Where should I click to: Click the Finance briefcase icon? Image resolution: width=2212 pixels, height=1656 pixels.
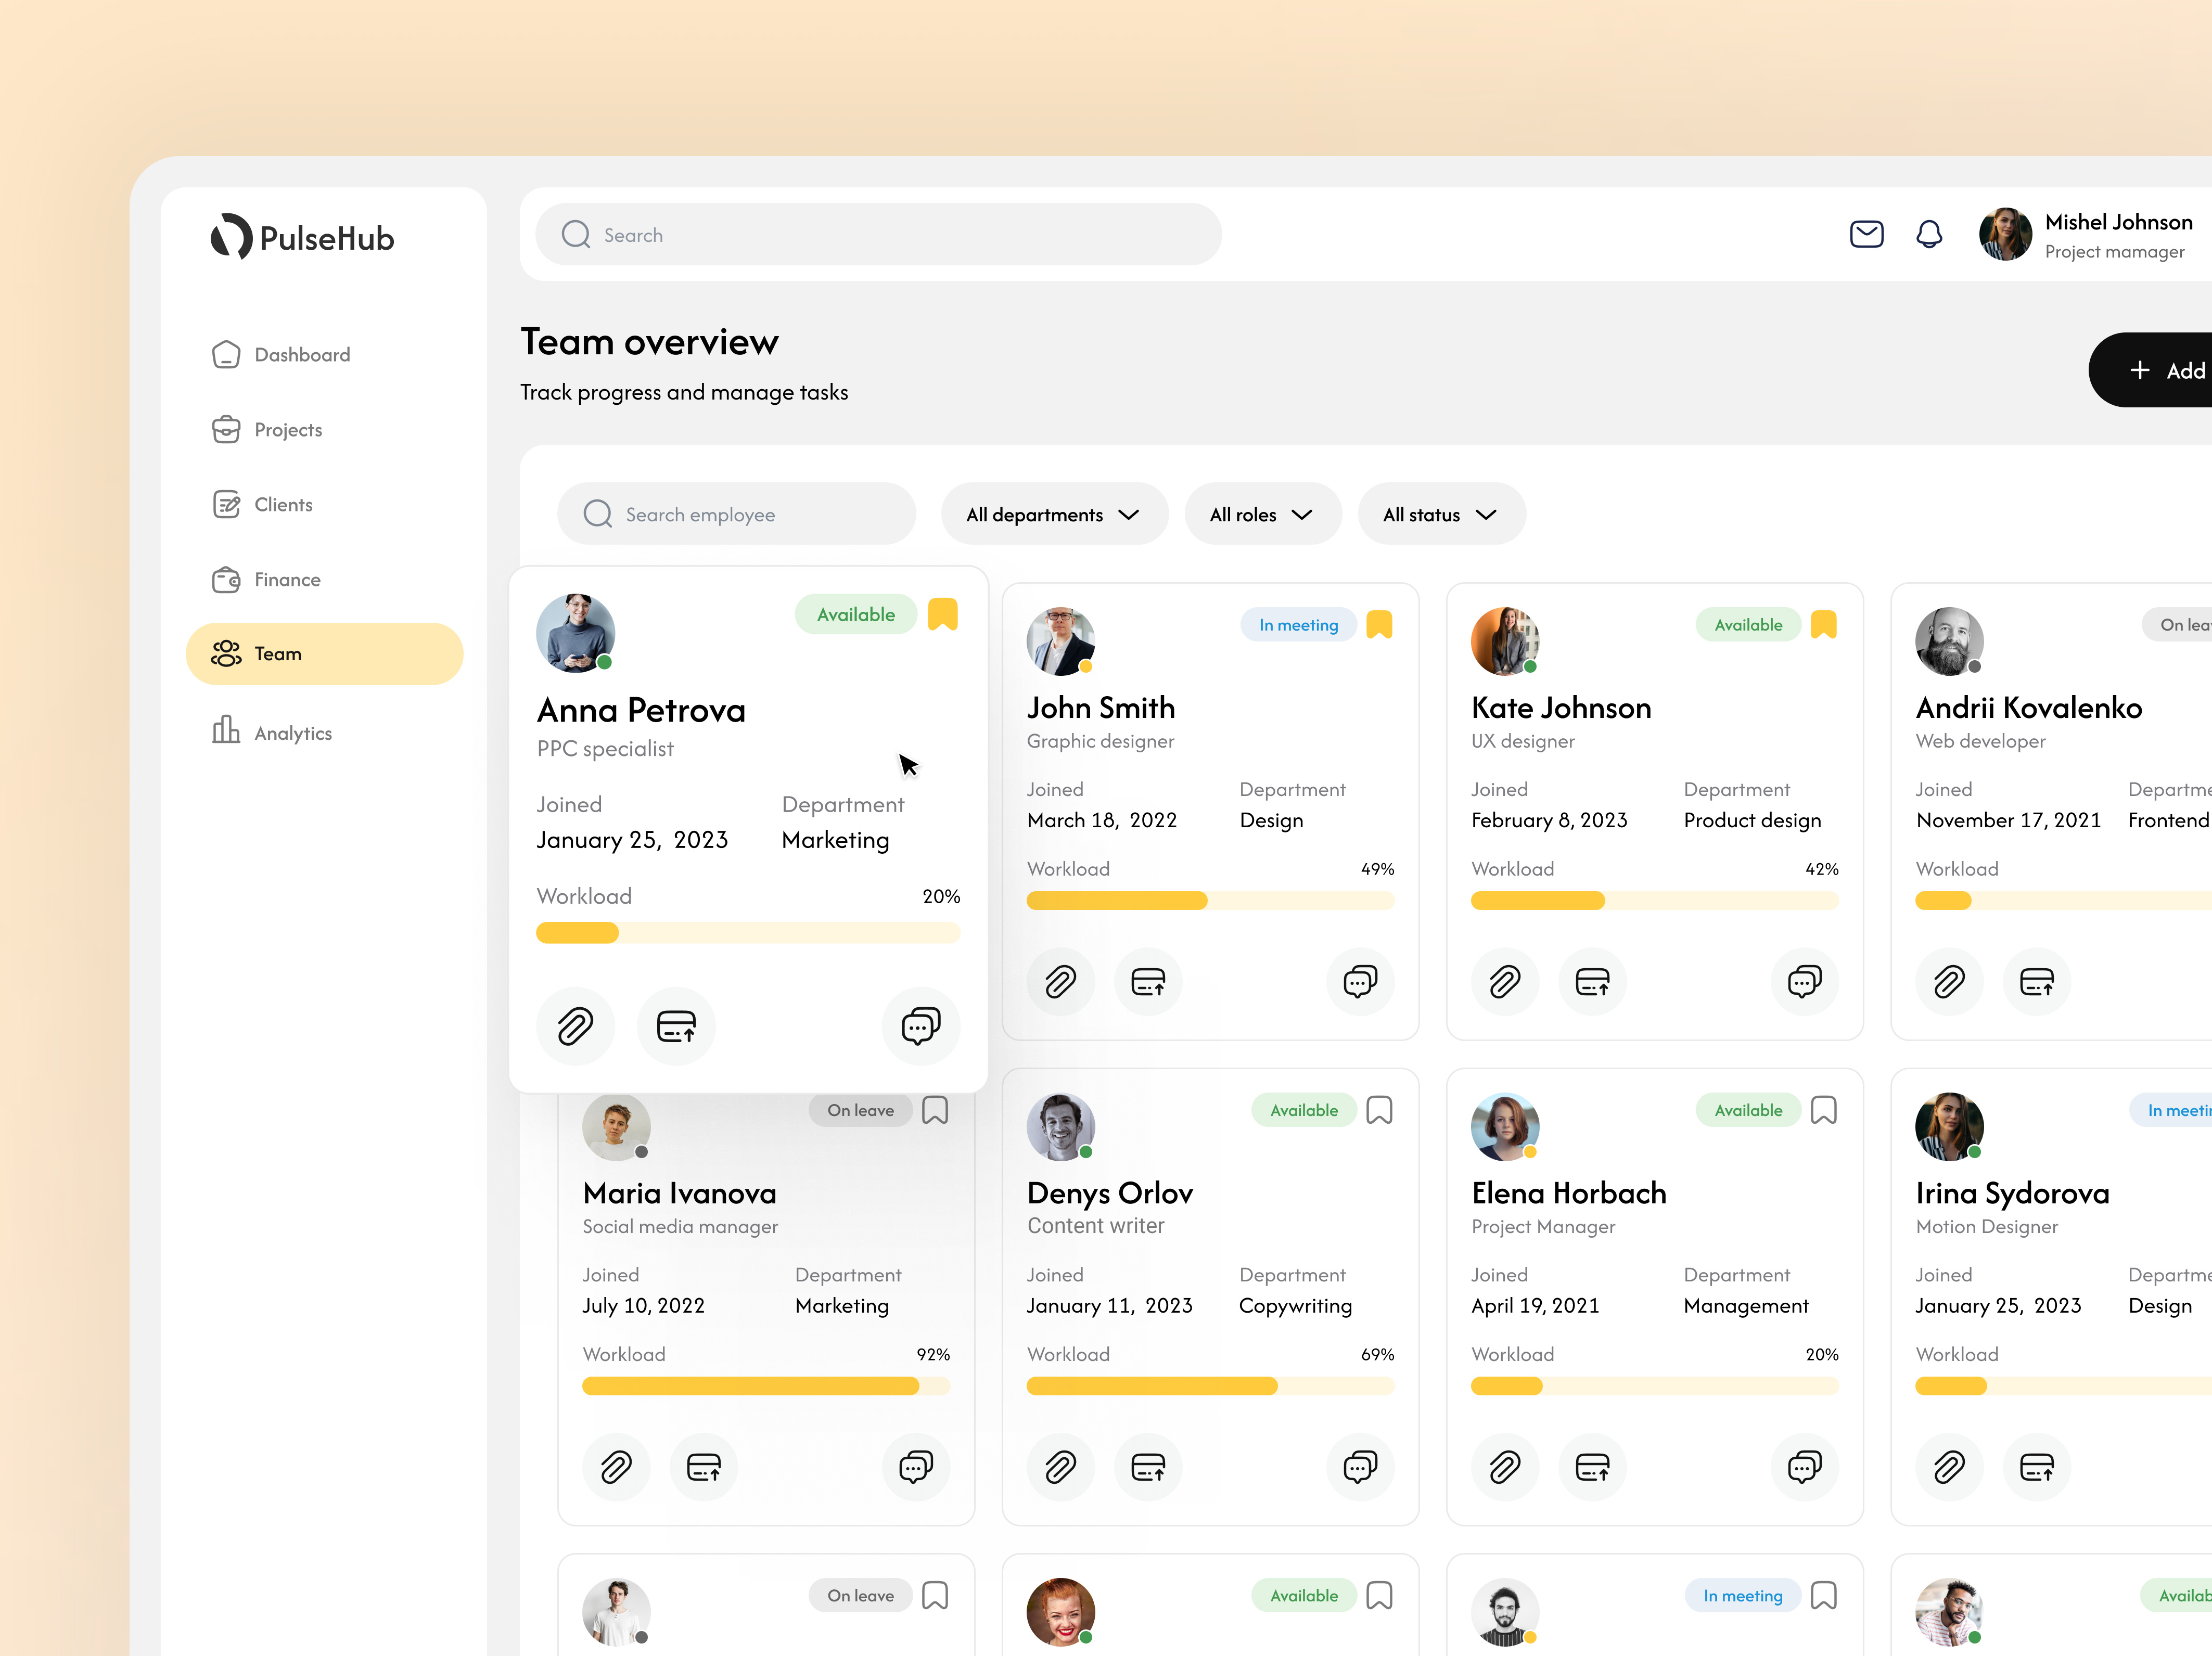[x=227, y=579]
